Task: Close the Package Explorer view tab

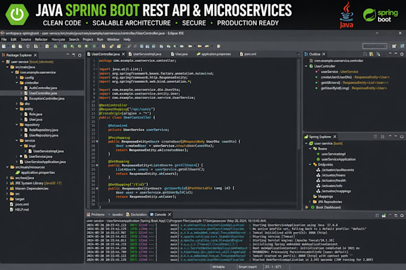Action: 35,55
